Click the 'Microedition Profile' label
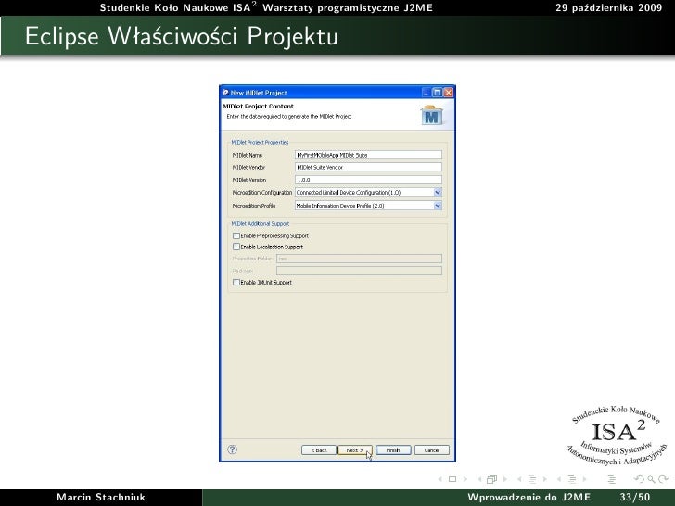This screenshot has height=506, width=675. [254, 206]
